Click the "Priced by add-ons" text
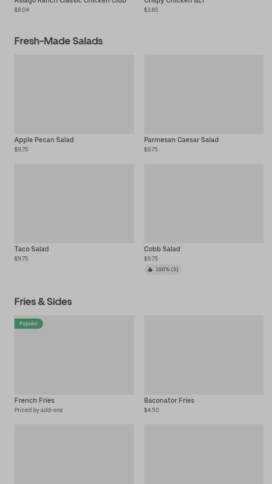This screenshot has width=272, height=484. [38, 410]
